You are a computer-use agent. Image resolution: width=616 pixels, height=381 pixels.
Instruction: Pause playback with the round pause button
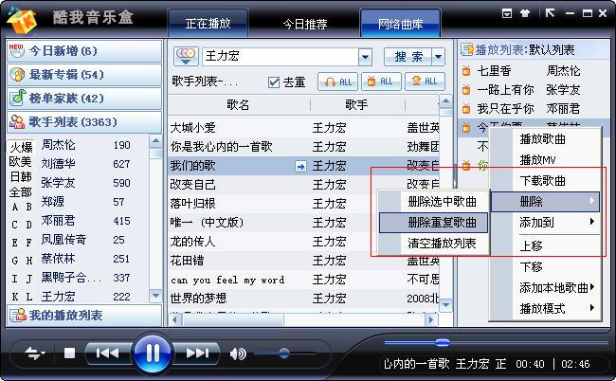[151, 354]
